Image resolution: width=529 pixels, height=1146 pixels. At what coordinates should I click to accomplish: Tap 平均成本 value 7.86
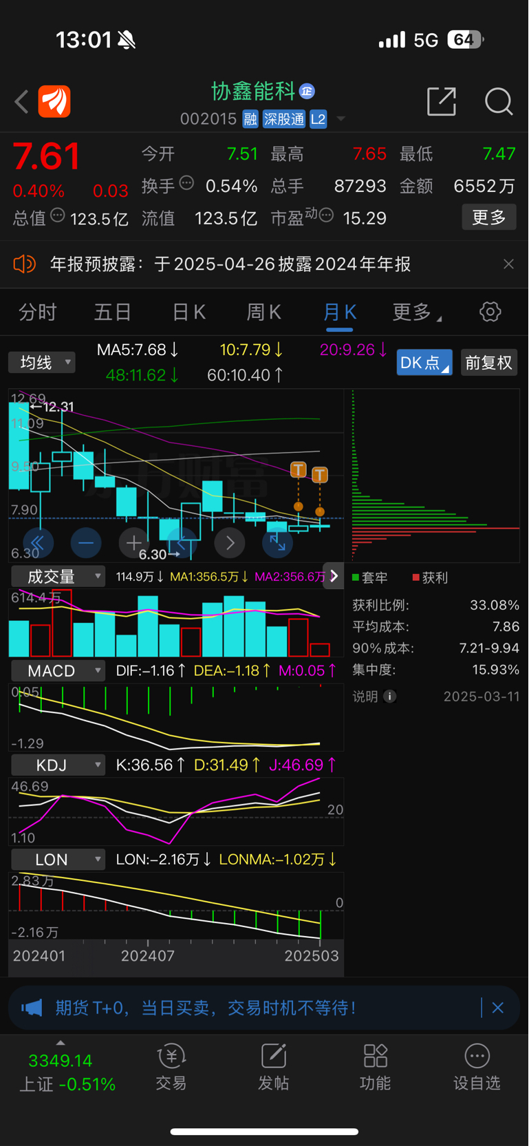[x=506, y=626]
